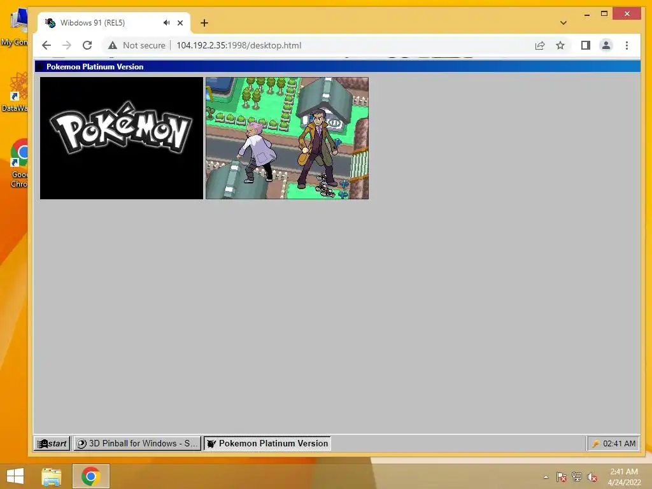Open the Action Center flag icon
The height and width of the screenshot is (489, 652).
point(561,477)
